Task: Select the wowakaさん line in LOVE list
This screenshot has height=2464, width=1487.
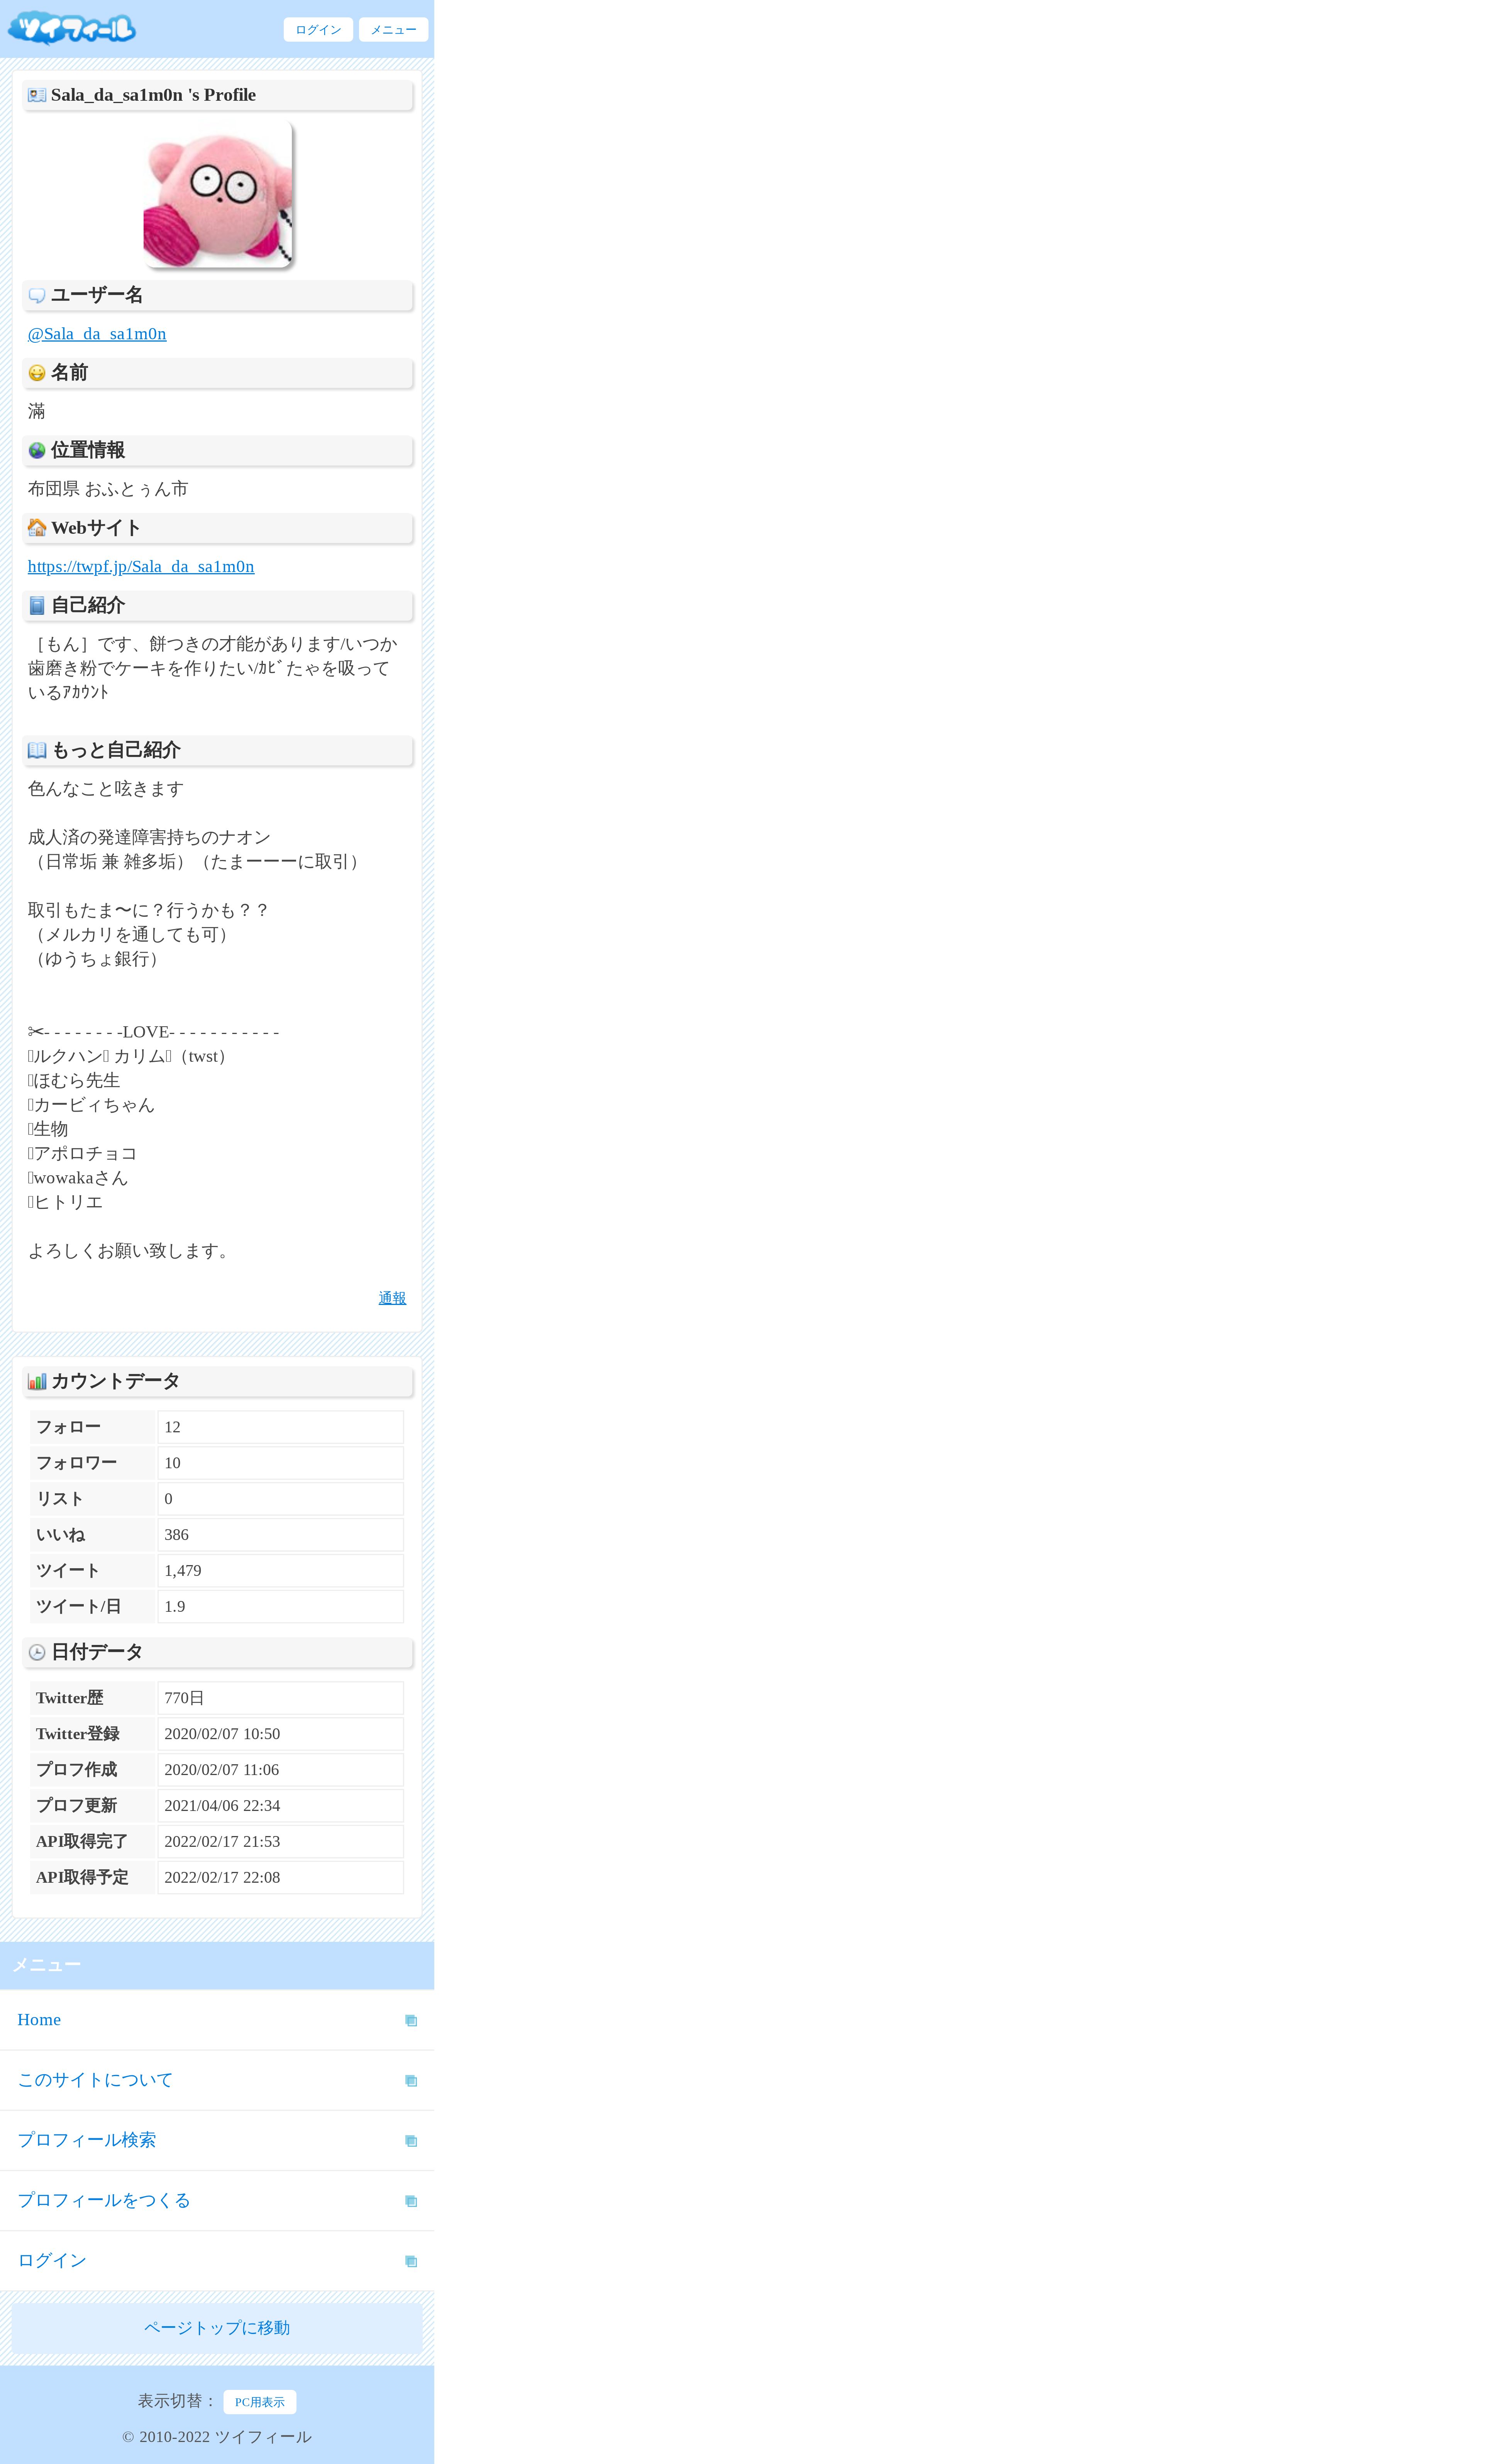Action: point(78,1178)
